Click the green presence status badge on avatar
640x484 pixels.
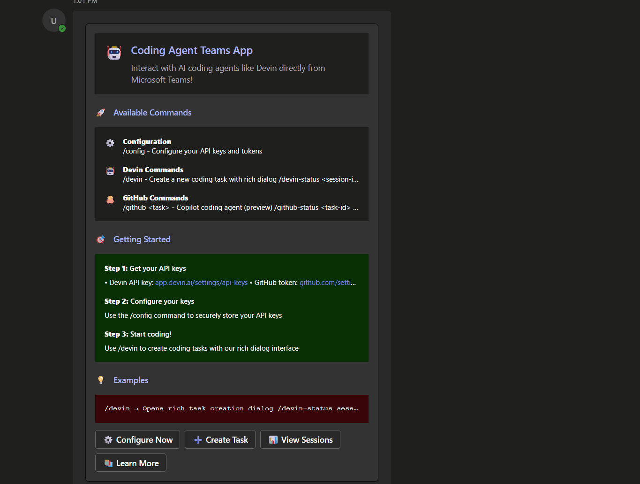click(x=62, y=29)
